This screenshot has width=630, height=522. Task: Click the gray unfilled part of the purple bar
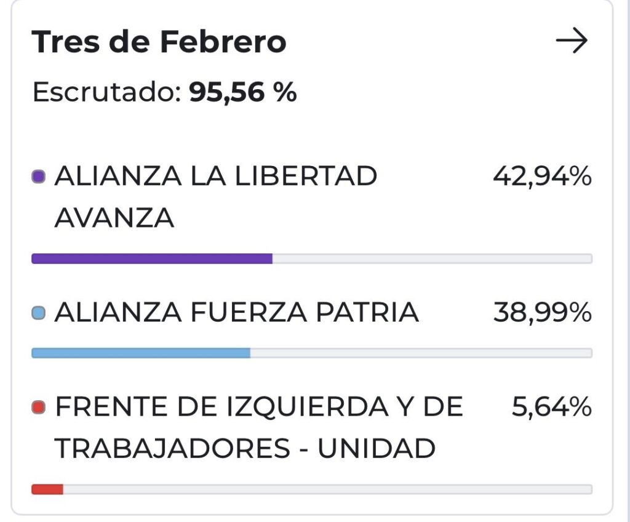(431, 259)
